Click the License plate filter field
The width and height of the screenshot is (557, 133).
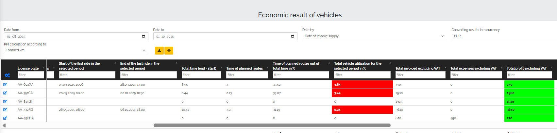31,75
